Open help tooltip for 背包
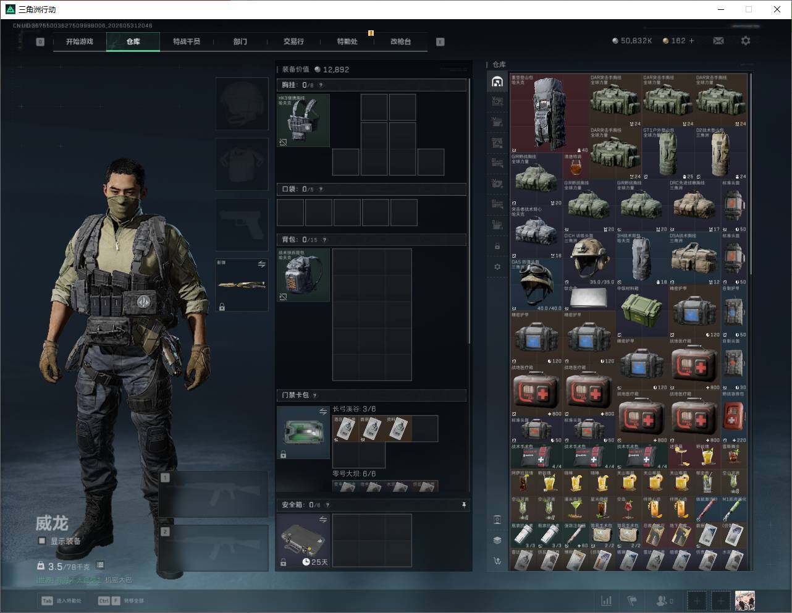The height and width of the screenshot is (613, 792). point(324,240)
